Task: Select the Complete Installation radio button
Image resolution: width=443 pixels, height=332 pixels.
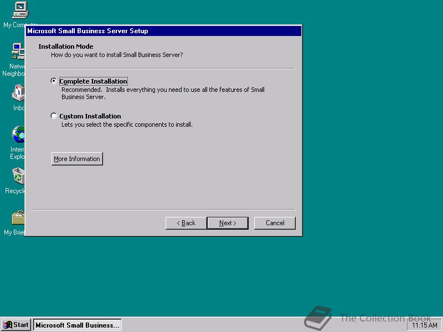Action: coord(54,81)
